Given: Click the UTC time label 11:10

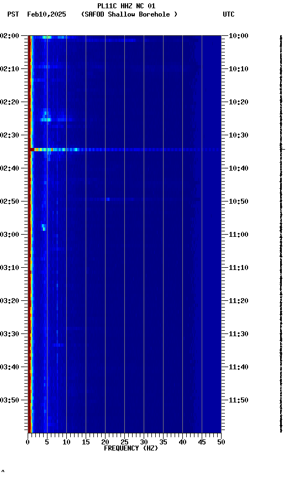Looking at the screenshot, I should click(239, 268).
